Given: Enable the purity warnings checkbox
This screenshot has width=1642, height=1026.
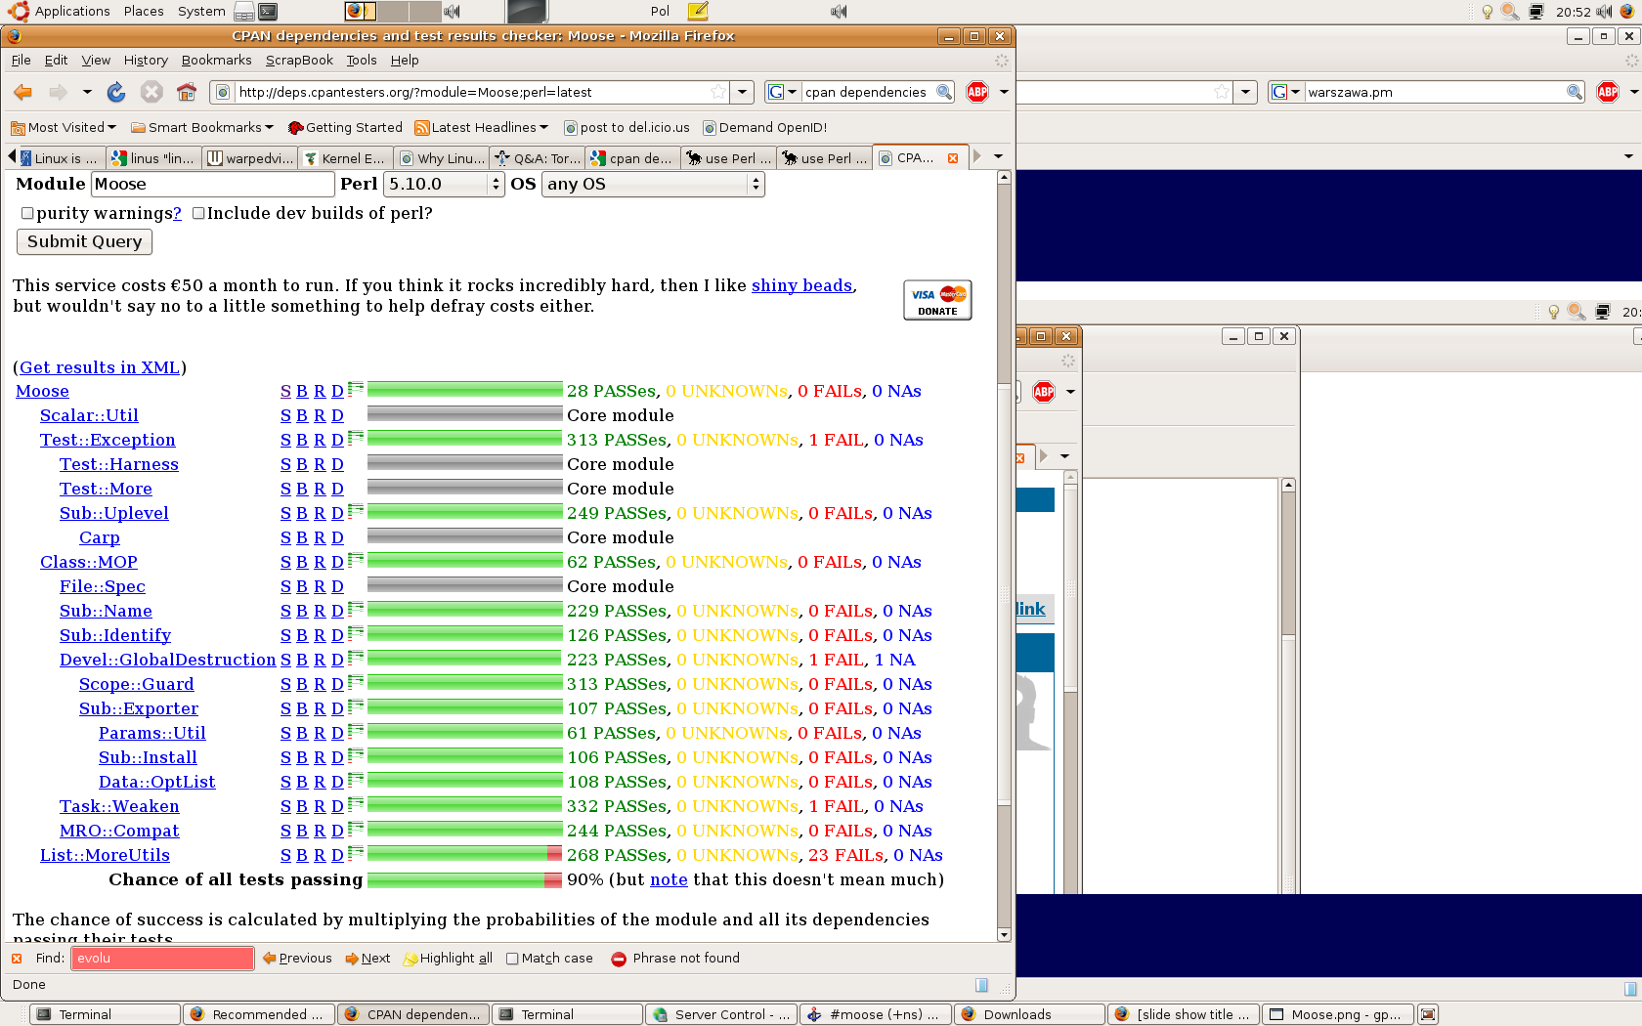Looking at the screenshot, I should [27, 213].
